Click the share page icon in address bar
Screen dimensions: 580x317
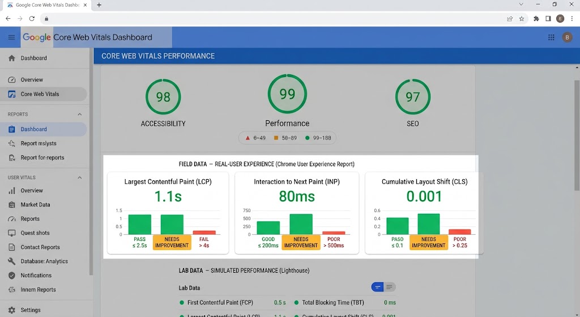tap(510, 19)
